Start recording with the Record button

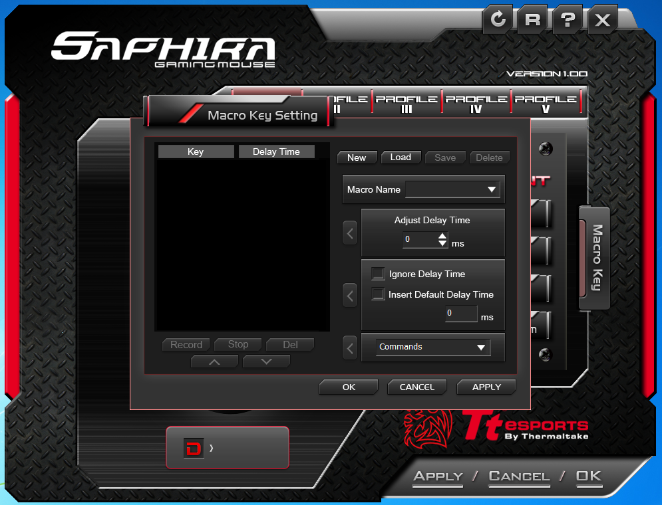(x=186, y=345)
